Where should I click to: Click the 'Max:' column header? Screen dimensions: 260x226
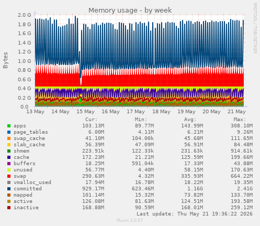[240, 120]
